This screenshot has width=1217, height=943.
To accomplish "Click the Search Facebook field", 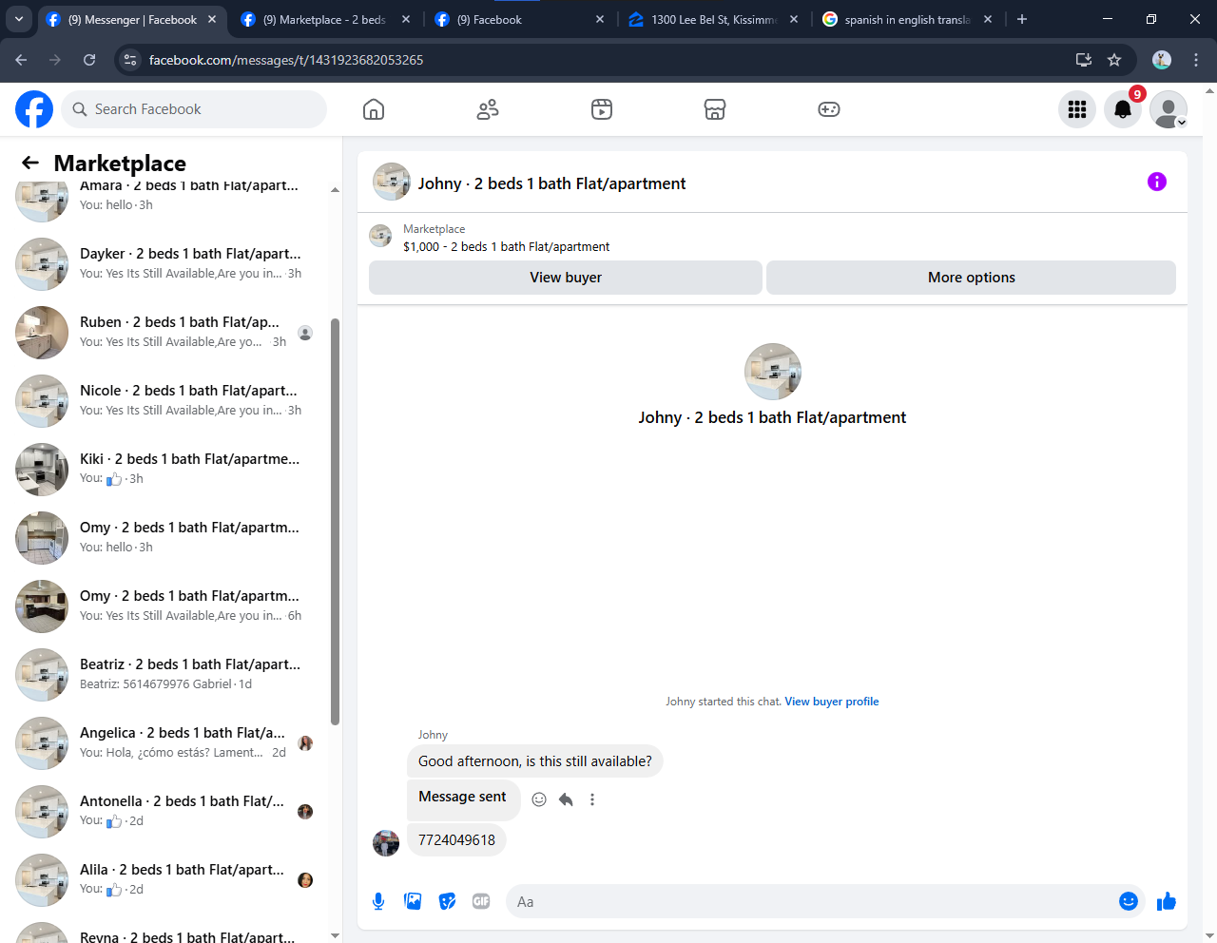I will (194, 109).
